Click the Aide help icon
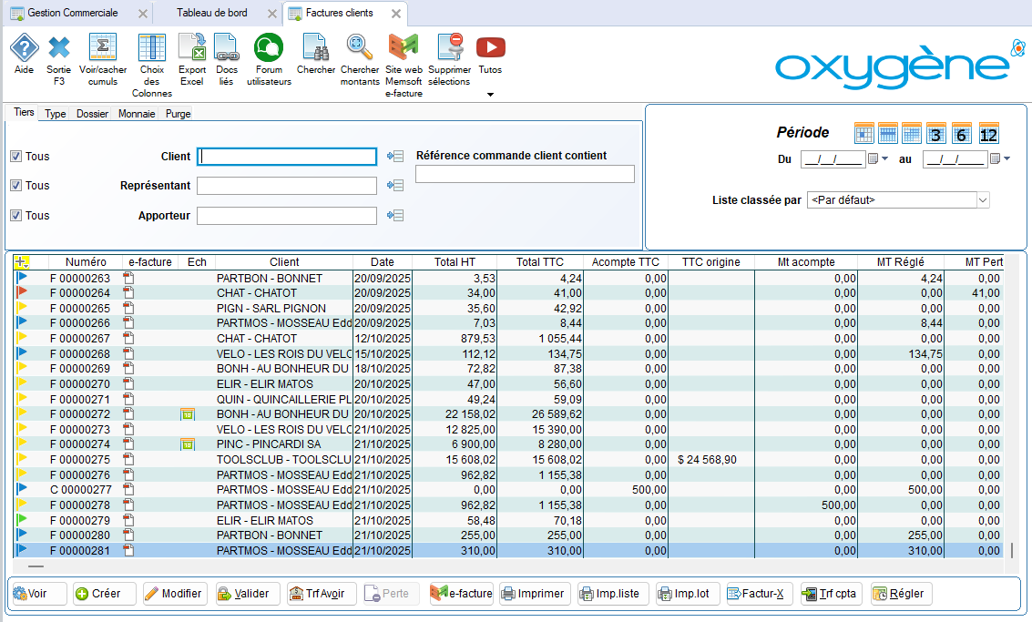This screenshot has height=622, width=1032. 24,48
